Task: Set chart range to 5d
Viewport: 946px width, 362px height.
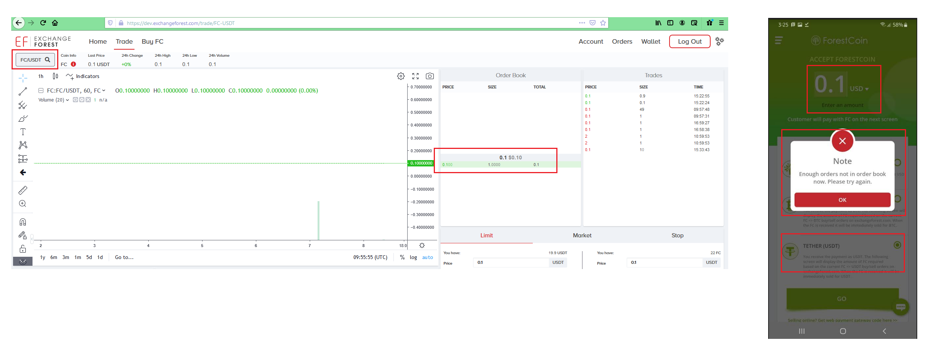Action: pyautogui.click(x=89, y=257)
